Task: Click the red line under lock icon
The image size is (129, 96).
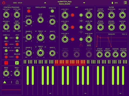Action: 12,90
